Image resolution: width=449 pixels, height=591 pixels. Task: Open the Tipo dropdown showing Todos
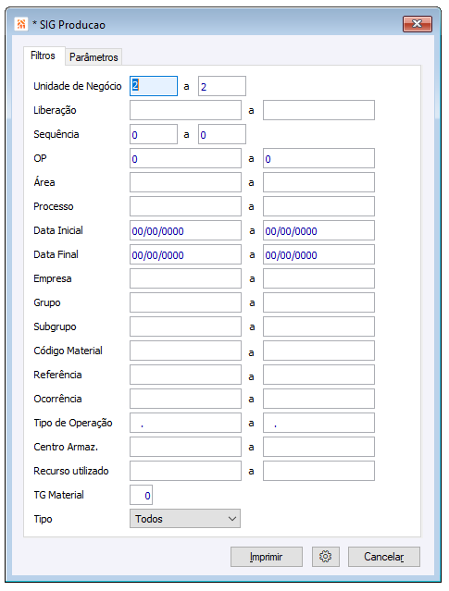(x=185, y=519)
